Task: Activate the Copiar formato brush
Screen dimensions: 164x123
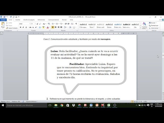Action: (x=12, y=28)
